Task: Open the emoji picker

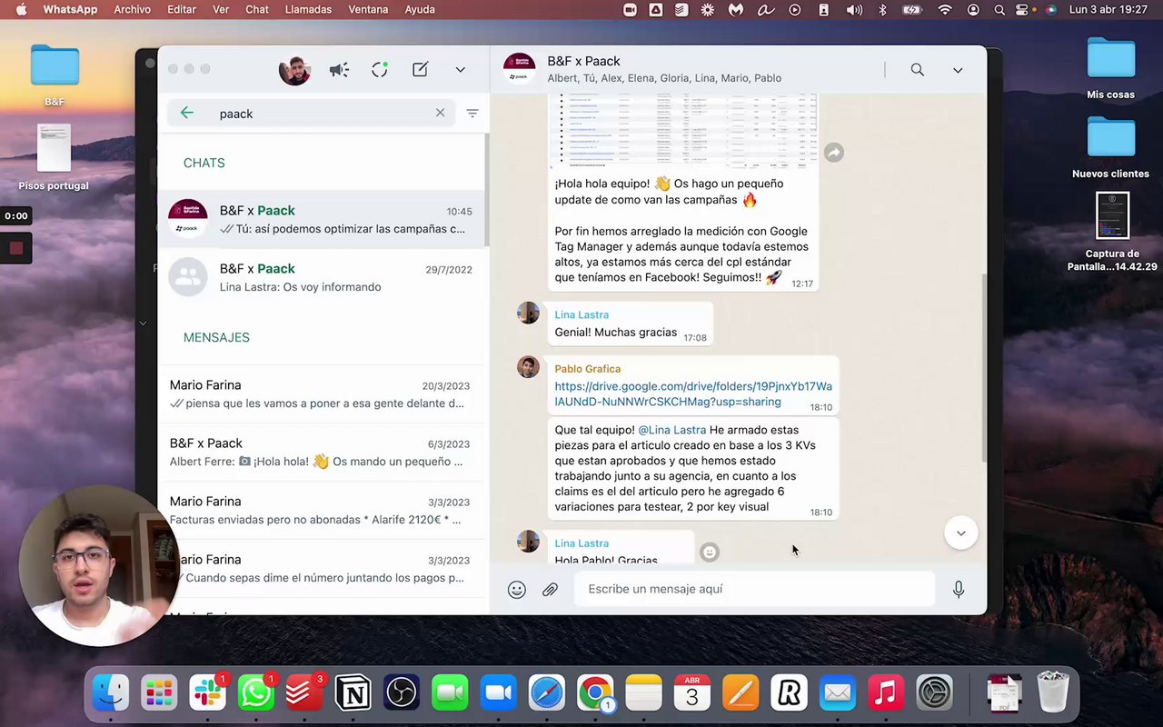Action: (x=517, y=590)
